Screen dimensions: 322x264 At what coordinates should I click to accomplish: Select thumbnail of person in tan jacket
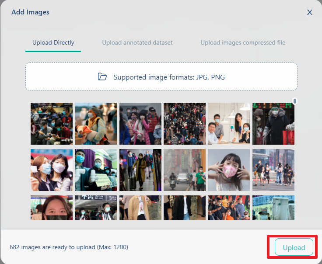pyautogui.click(x=140, y=208)
